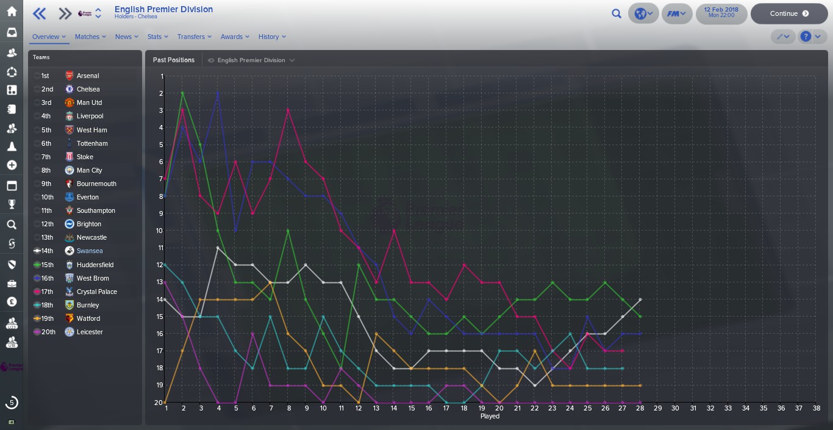Viewport: 833px width, 430px height.
Task: Open the Staff icon in sidebar
Action: click(x=12, y=128)
